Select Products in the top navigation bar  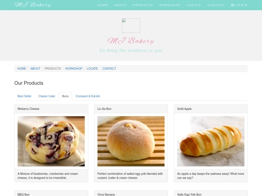[143, 5]
